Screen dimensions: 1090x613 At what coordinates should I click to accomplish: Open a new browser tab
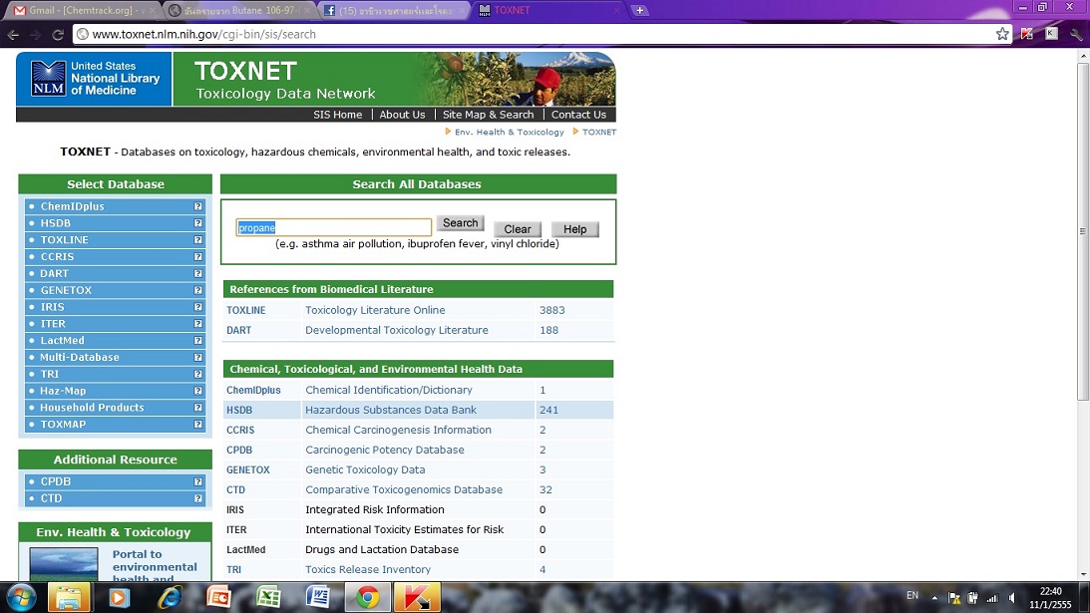(639, 10)
